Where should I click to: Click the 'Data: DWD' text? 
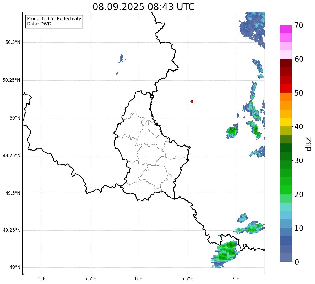point(39,24)
